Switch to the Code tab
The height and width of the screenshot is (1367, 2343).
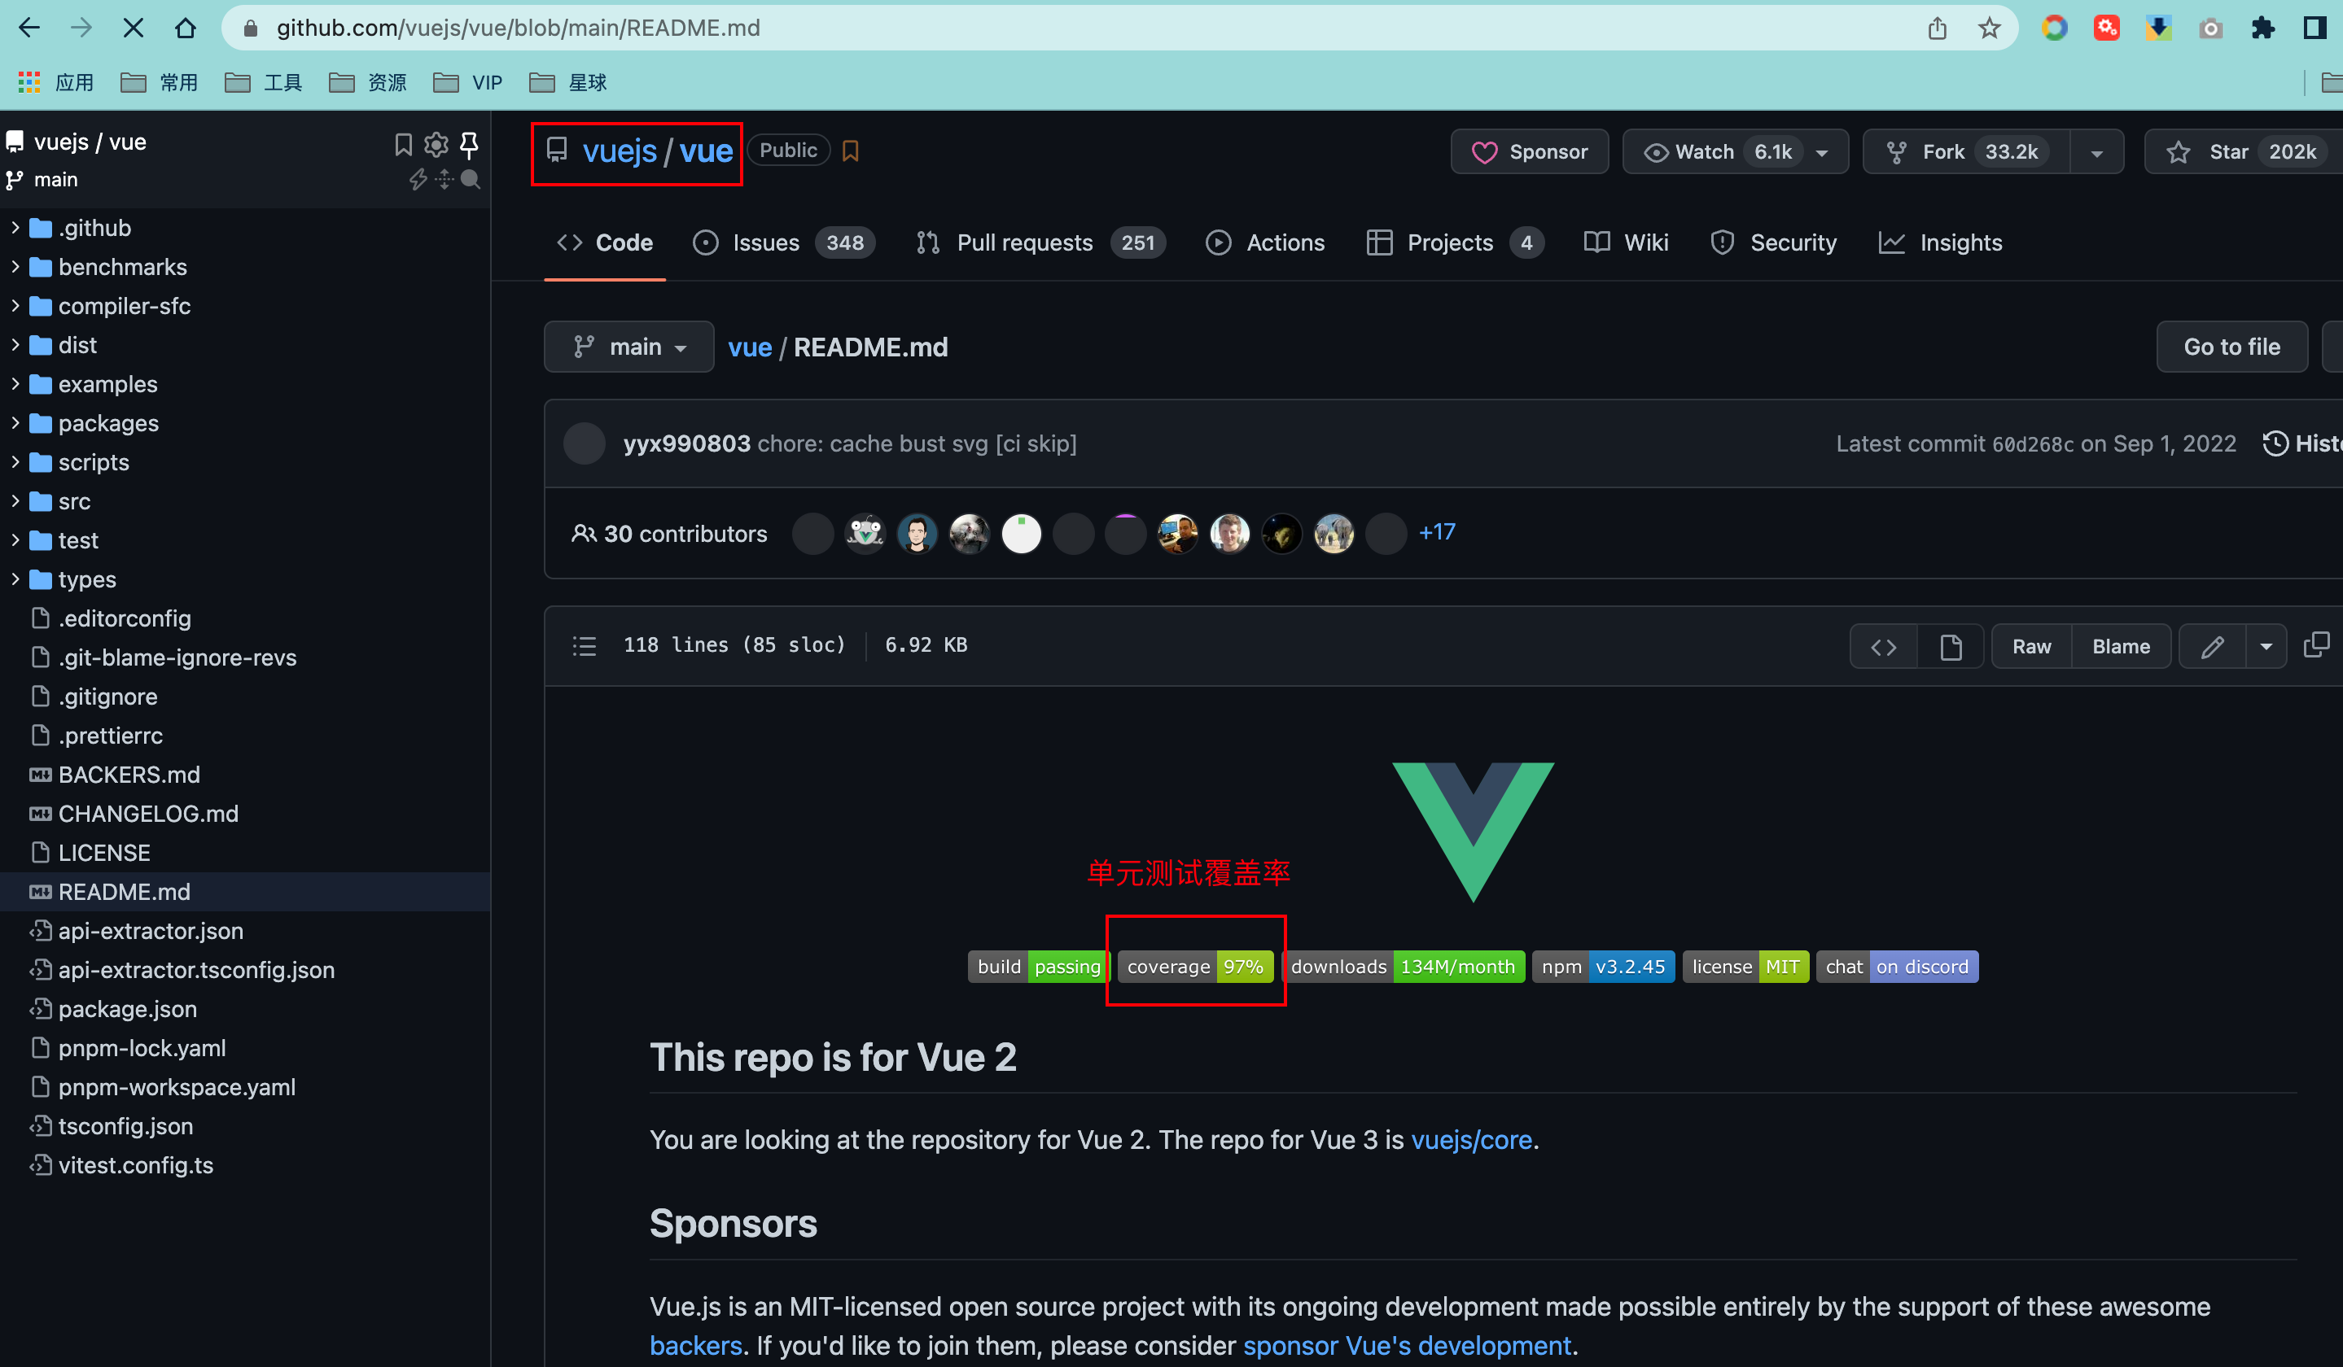point(604,242)
